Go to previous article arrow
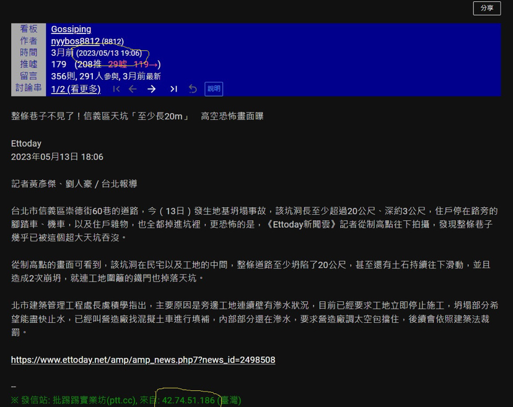The width and height of the screenshot is (513, 407). (x=133, y=89)
